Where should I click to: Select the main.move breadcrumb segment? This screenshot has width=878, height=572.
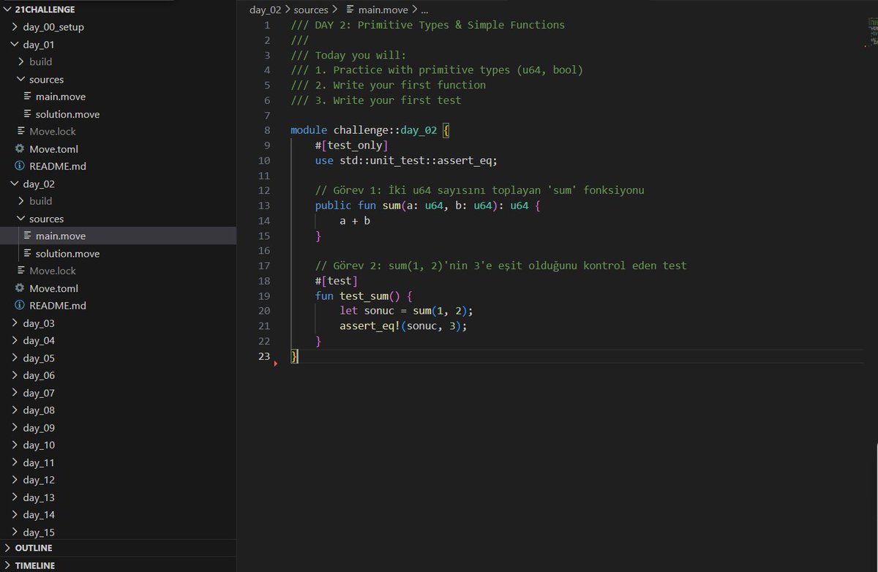point(383,10)
